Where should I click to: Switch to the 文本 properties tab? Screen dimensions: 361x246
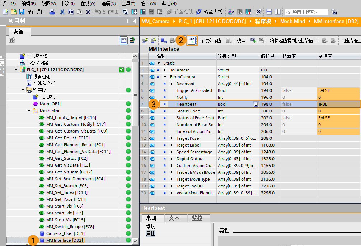pyautogui.click(x=176, y=218)
